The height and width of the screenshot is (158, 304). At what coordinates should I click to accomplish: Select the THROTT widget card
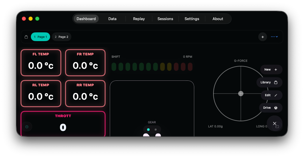coord(63,124)
